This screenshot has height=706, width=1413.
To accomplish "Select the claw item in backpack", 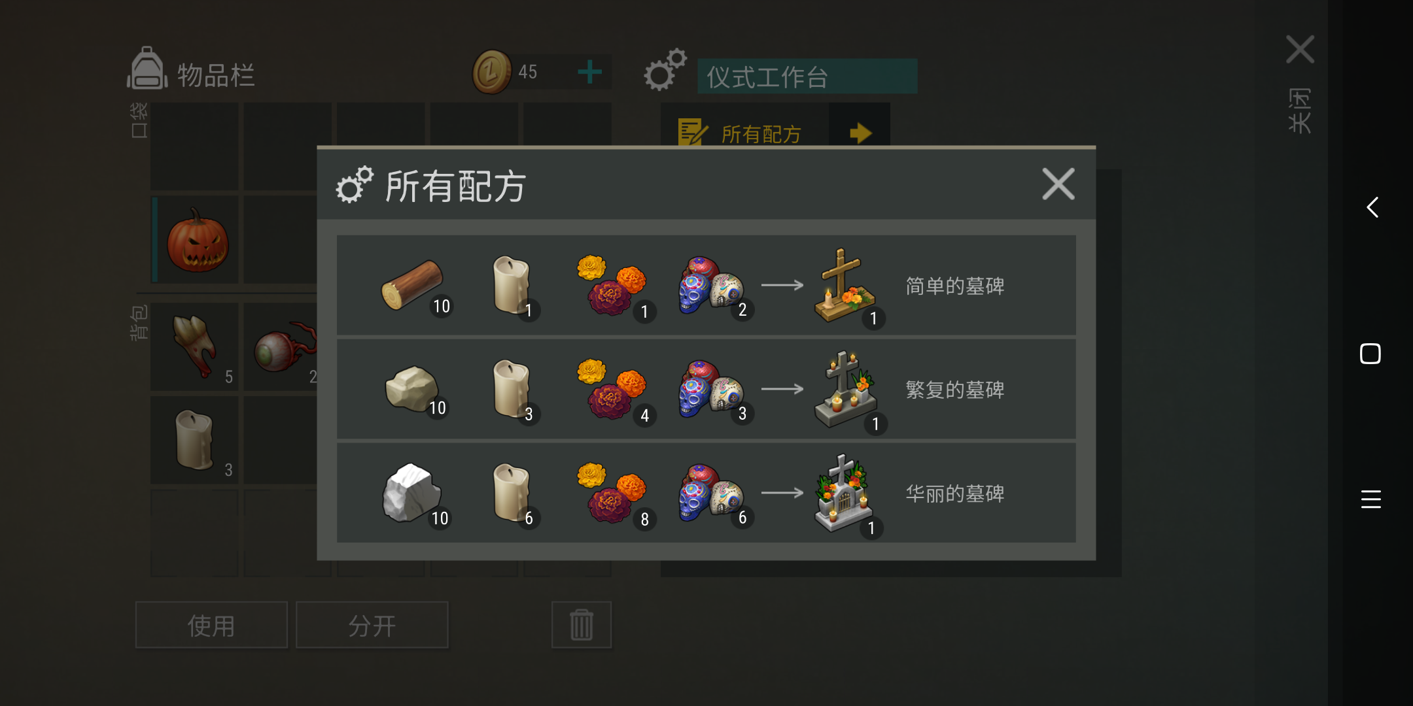I will (x=194, y=346).
